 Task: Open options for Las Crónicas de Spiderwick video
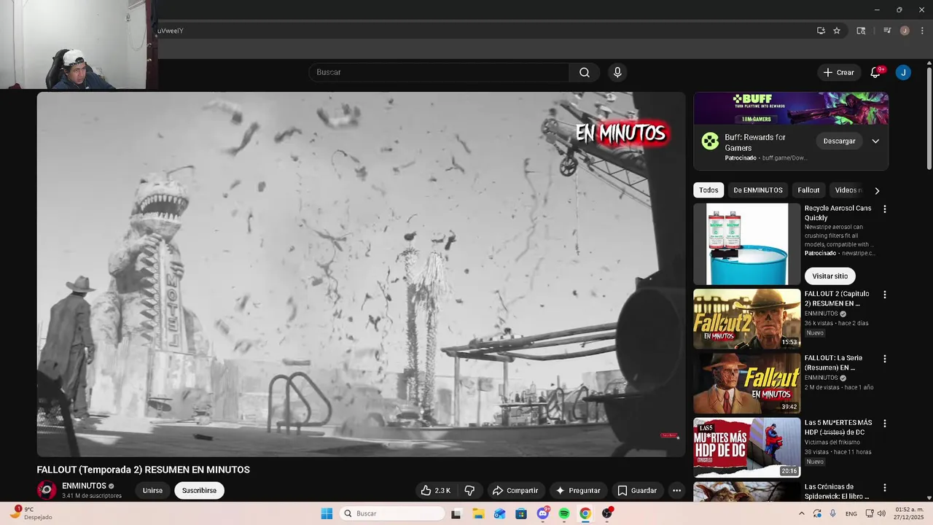[885, 488]
